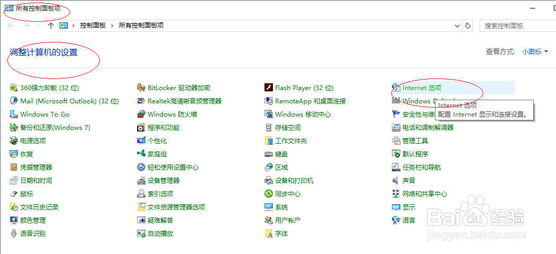Click the 设备和打印机 icon
556x254 pixels.
(268, 180)
